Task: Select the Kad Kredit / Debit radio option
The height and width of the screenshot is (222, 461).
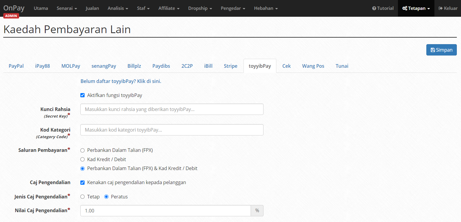Action: tap(82, 159)
